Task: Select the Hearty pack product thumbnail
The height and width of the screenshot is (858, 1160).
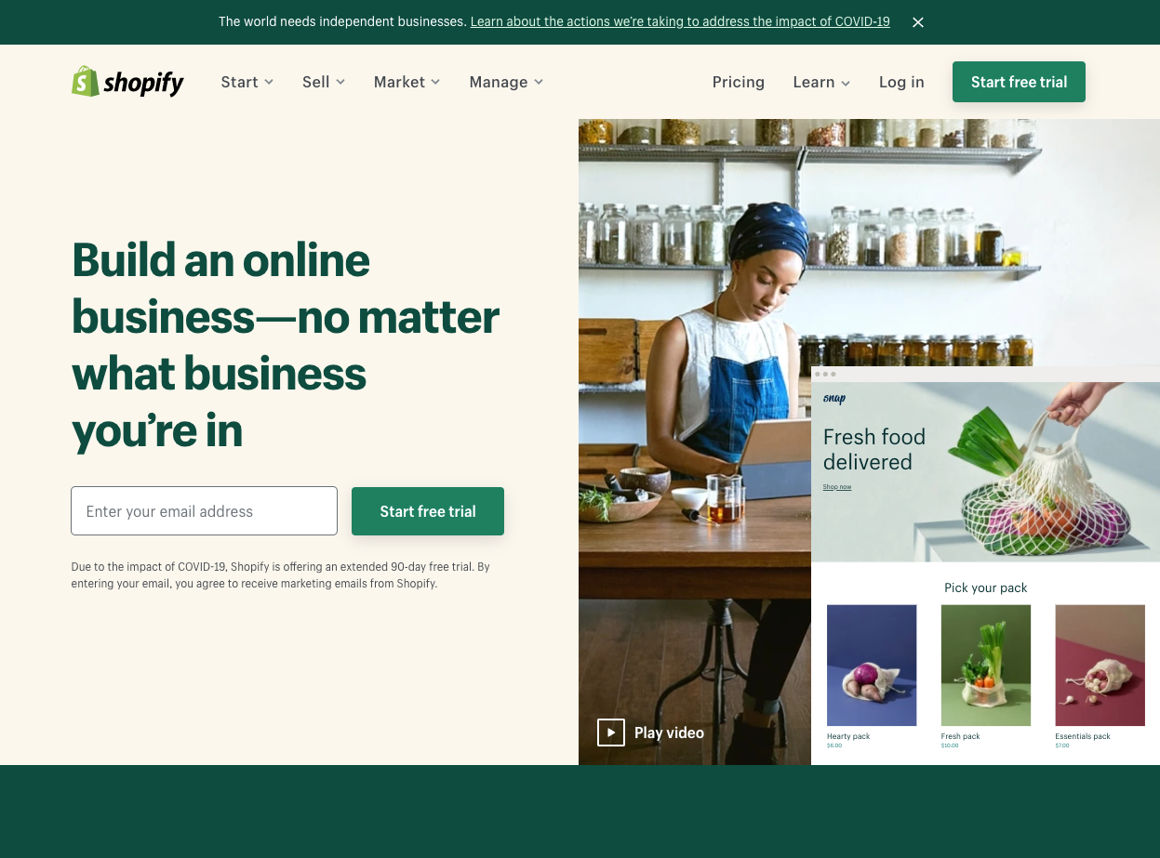Action: point(872,666)
